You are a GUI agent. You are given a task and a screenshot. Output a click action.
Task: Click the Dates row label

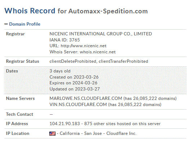click(12, 71)
